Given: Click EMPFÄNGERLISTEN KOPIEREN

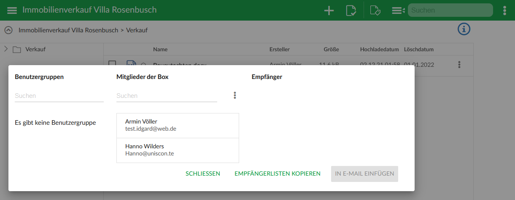Looking at the screenshot, I should pyautogui.click(x=278, y=174).
